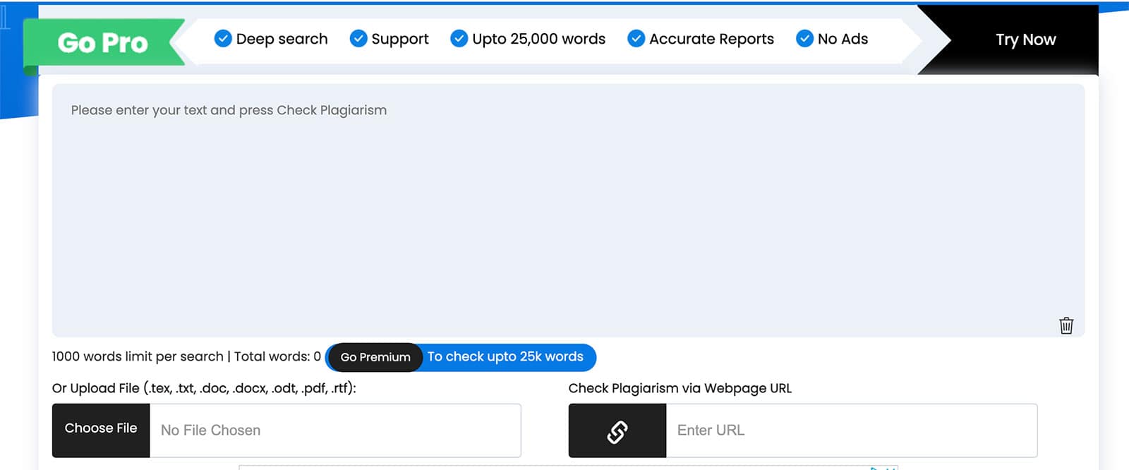Screen dimensions: 1129x470
Task: Click the Choose File button
Action: tap(101, 430)
